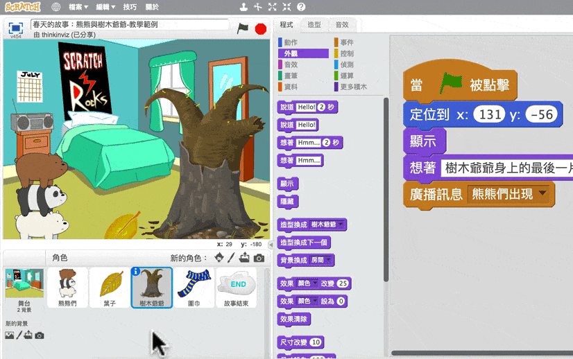This screenshot has height=359, width=573.
Task: Switch to the 程式 tab
Action: tap(286, 24)
